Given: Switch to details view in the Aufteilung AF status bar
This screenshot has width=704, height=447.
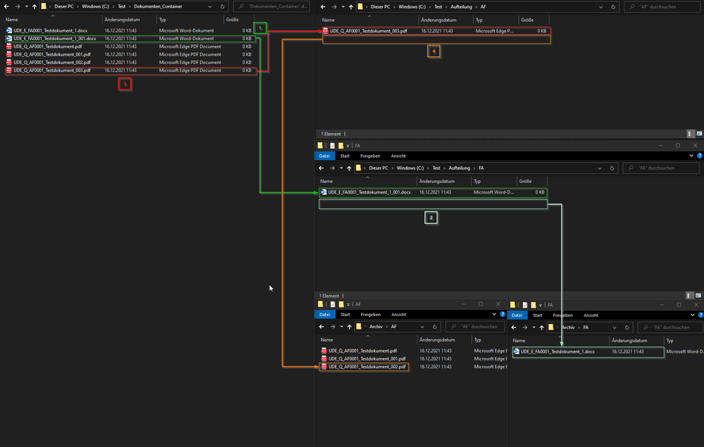Looking at the screenshot, I should point(691,133).
